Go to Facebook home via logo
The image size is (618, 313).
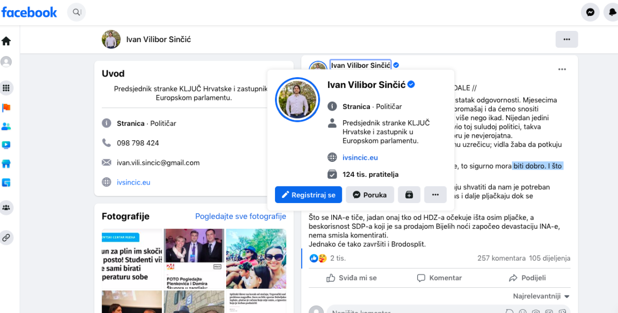pyautogui.click(x=29, y=12)
